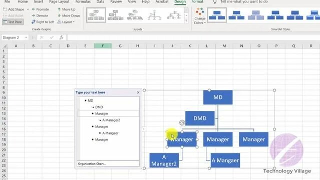Open the Page Layout tab
Image resolution: width=320 pixels, height=180 pixels.
pyautogui.click(x=59, y=1)
